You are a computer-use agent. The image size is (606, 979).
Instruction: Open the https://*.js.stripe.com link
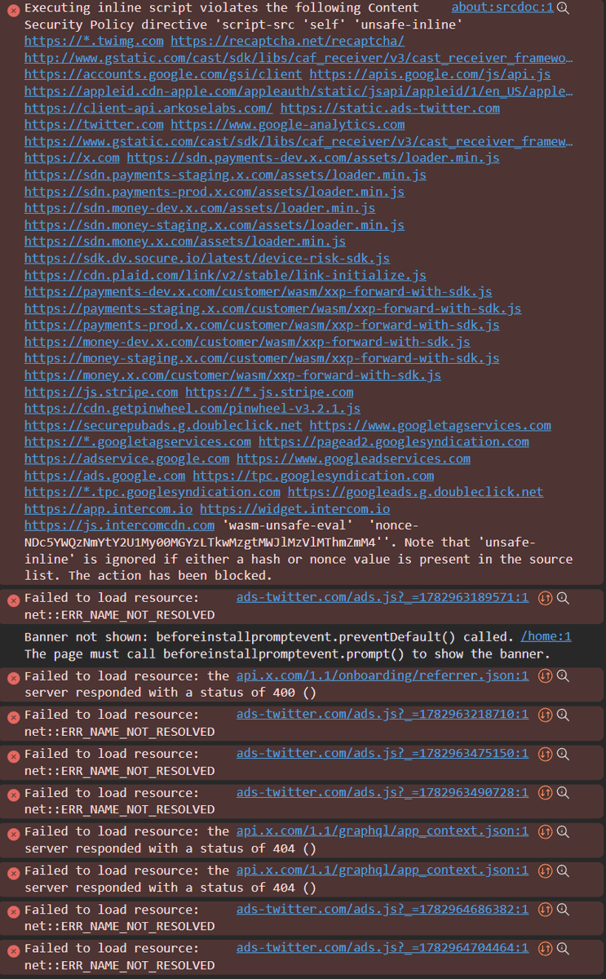click(269, 392)
